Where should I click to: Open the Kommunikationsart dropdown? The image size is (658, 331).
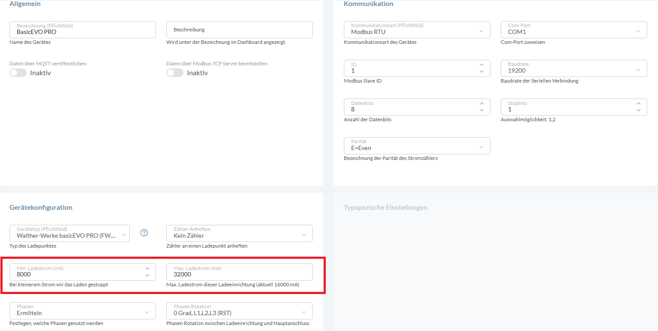[417, 30]
